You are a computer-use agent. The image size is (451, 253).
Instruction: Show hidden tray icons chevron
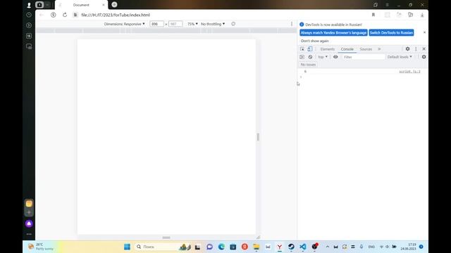(x=327, y=247)
